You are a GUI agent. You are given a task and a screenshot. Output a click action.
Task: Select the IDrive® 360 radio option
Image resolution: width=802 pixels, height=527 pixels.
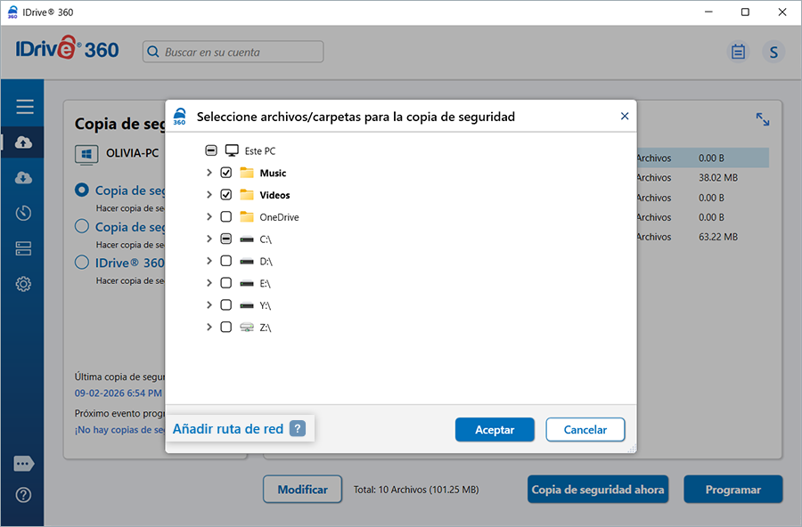point(82,263)
